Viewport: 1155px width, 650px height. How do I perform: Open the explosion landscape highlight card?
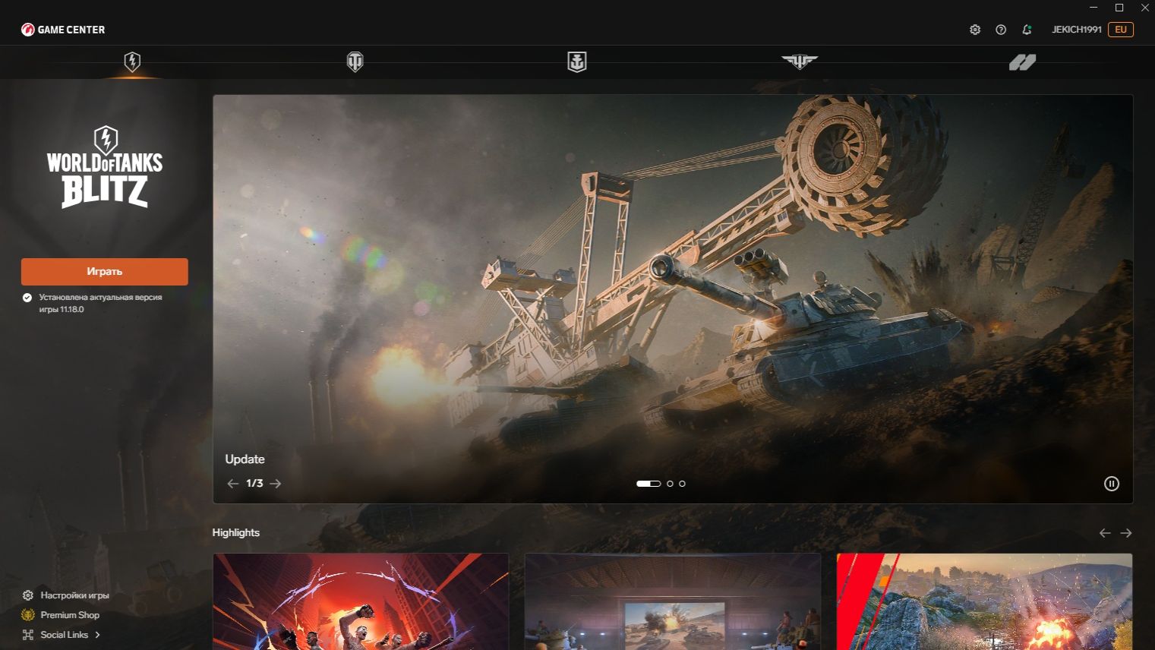point(984,601)
